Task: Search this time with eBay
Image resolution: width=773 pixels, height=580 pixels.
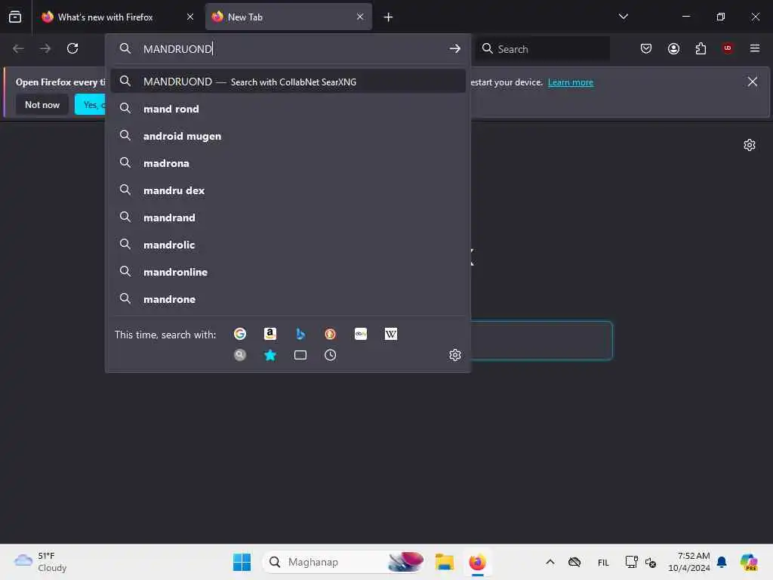Action: [x=361, y=334]
